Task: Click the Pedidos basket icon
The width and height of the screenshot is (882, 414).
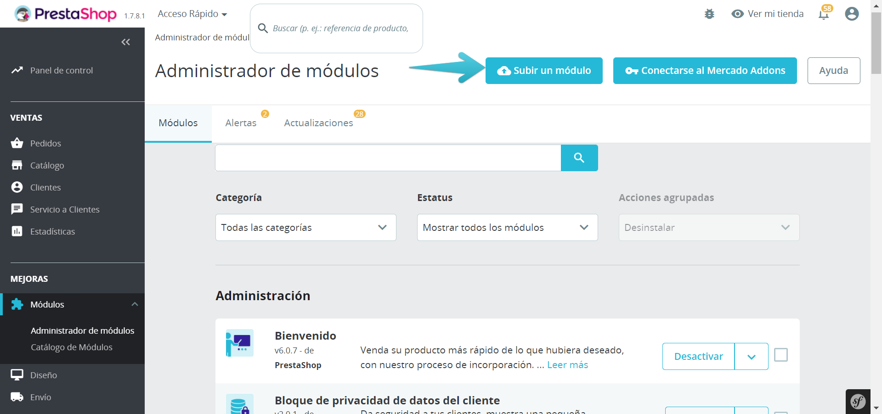Action: [17, 143]
